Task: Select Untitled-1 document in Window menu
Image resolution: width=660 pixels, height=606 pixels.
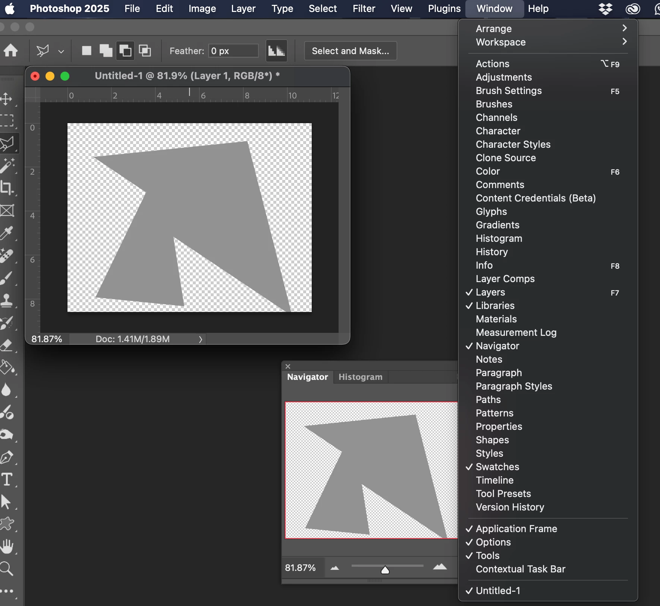Action: tap(548, 591)
